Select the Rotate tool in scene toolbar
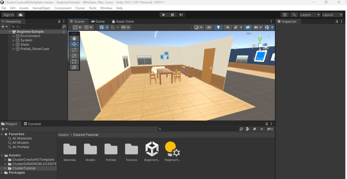This screenshot has height=179, width=347. 74,50
